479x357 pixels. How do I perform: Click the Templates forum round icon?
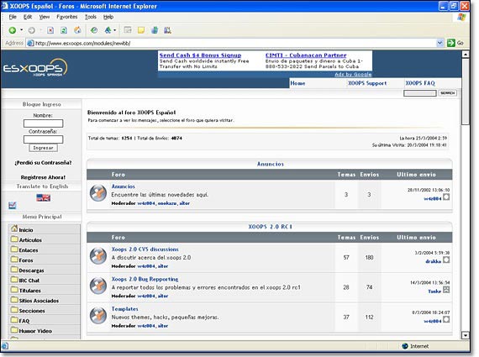98,316
